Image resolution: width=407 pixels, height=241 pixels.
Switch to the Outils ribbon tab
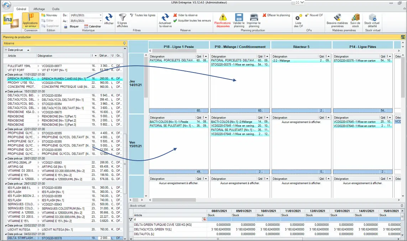point(56,9)
